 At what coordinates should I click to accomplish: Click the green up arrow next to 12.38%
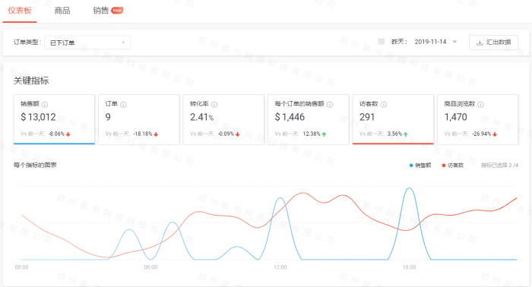[324, 134]
